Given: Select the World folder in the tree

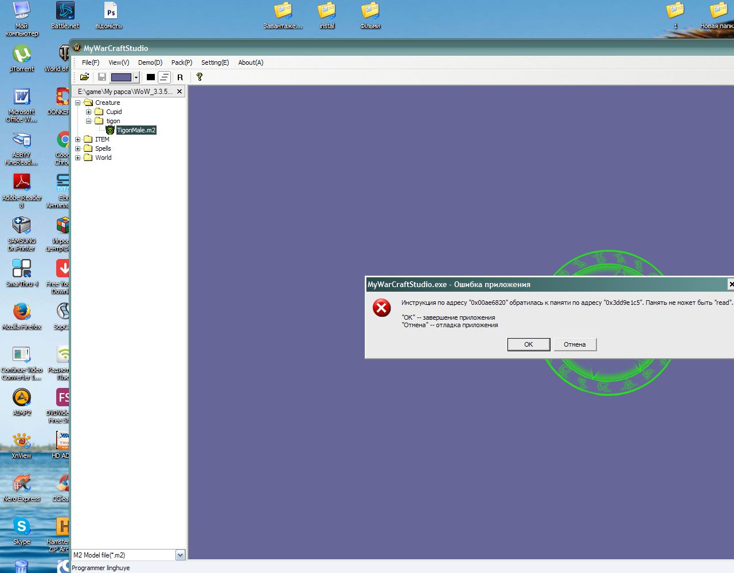Looking at the screenshot, I should 103,158.
